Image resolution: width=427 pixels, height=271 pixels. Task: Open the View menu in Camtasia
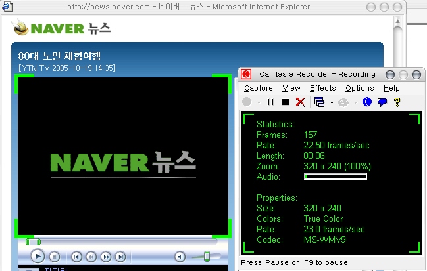291,88
